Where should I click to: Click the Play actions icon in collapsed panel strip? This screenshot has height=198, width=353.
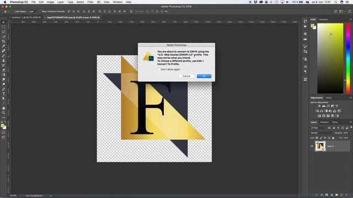(x=305, y=26)
